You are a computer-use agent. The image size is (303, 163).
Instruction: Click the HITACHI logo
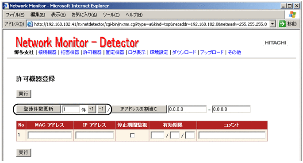coord(276,43)
